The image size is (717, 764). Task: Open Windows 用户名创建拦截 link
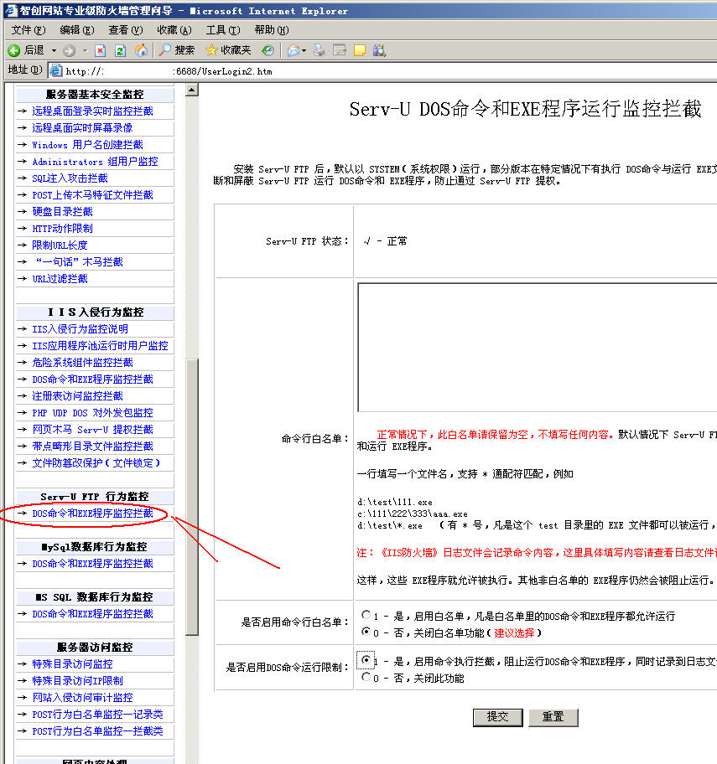click(88, 145)
